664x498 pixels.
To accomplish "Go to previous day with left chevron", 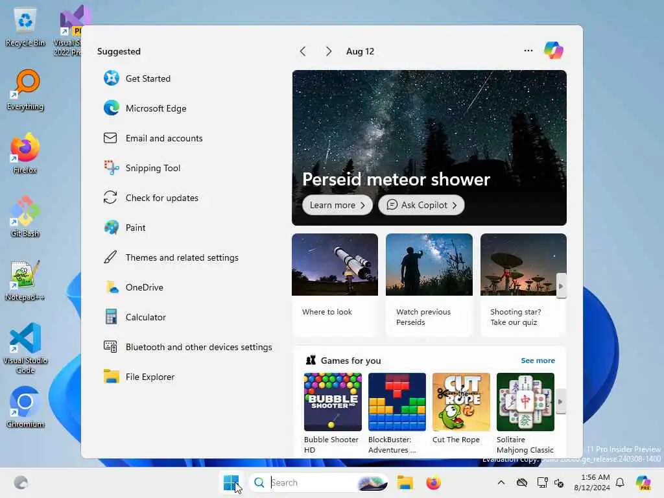I will [x=302, y=51].
